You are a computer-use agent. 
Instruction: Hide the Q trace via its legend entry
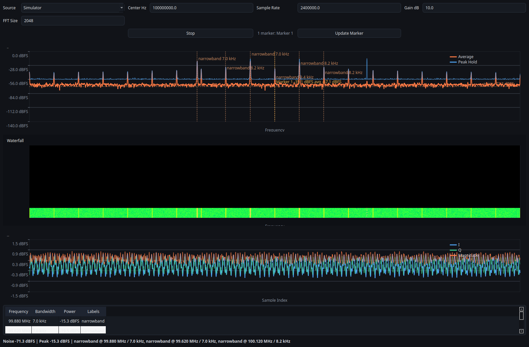tap(453, 250)
